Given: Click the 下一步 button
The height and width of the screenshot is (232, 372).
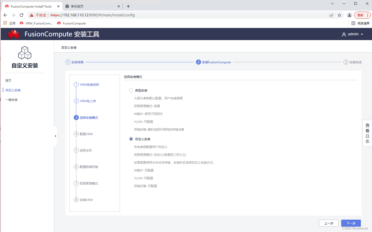Looking at the screenshot, I should click(351, 223).
